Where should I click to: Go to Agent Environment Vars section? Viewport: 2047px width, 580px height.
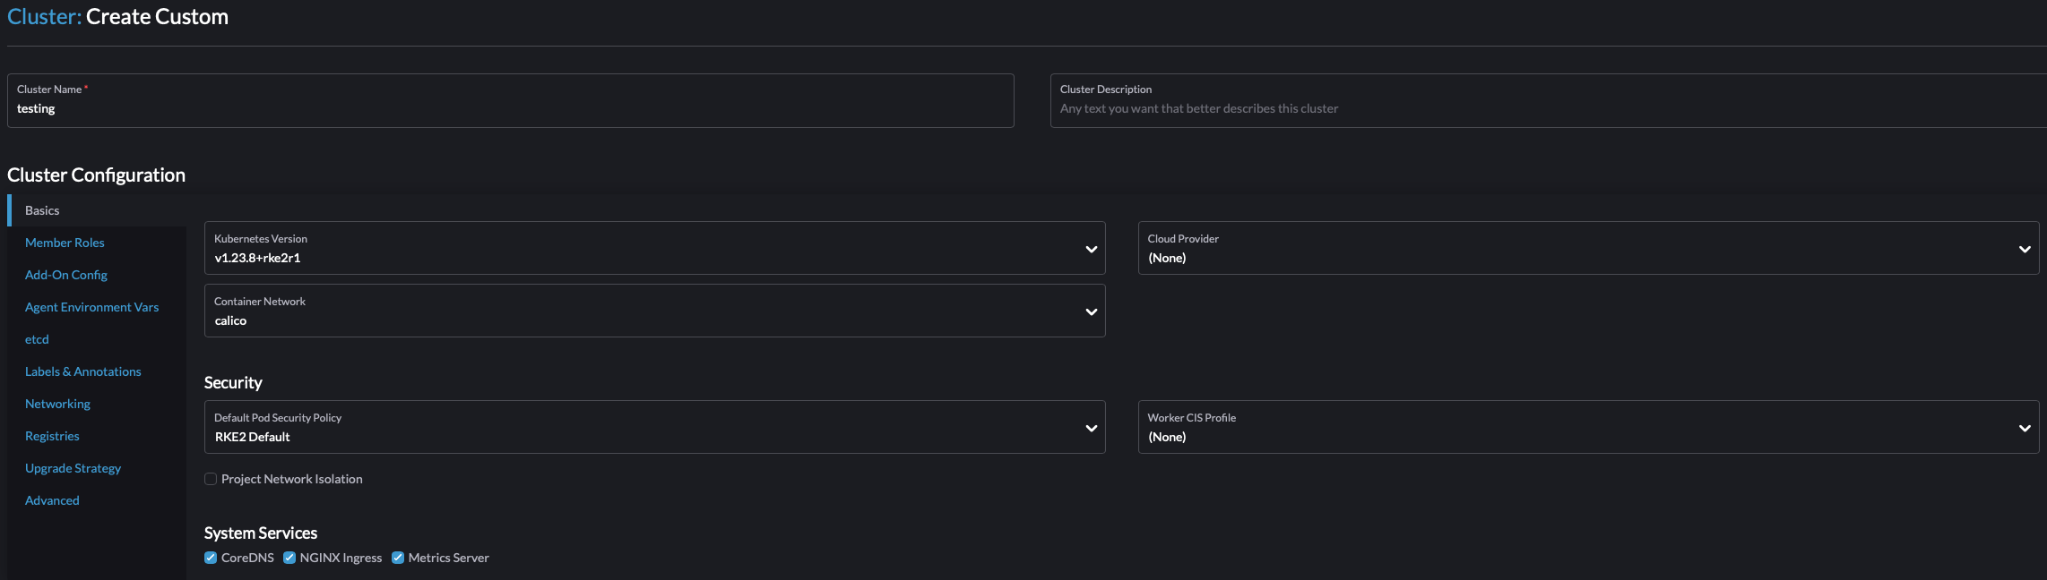tap(91, 307)
